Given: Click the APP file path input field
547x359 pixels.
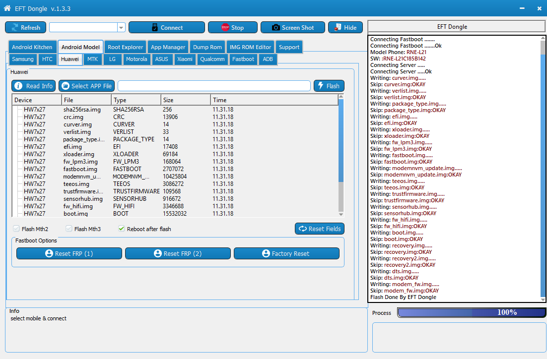Looking at the screenshot, I should click(214, 86).
